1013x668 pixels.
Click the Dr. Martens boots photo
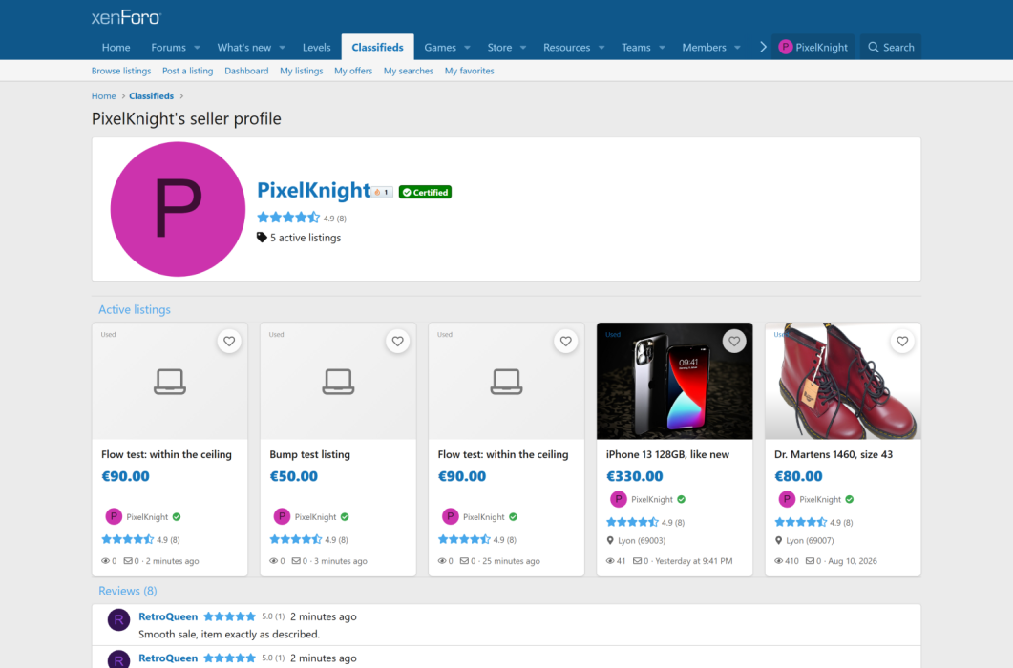pyautogui.click(x=843, y=381)
